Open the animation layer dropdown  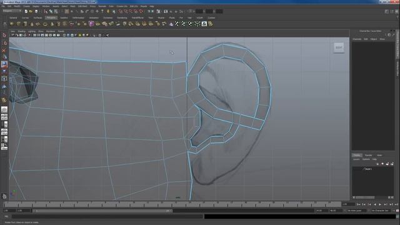pos(357,211)
